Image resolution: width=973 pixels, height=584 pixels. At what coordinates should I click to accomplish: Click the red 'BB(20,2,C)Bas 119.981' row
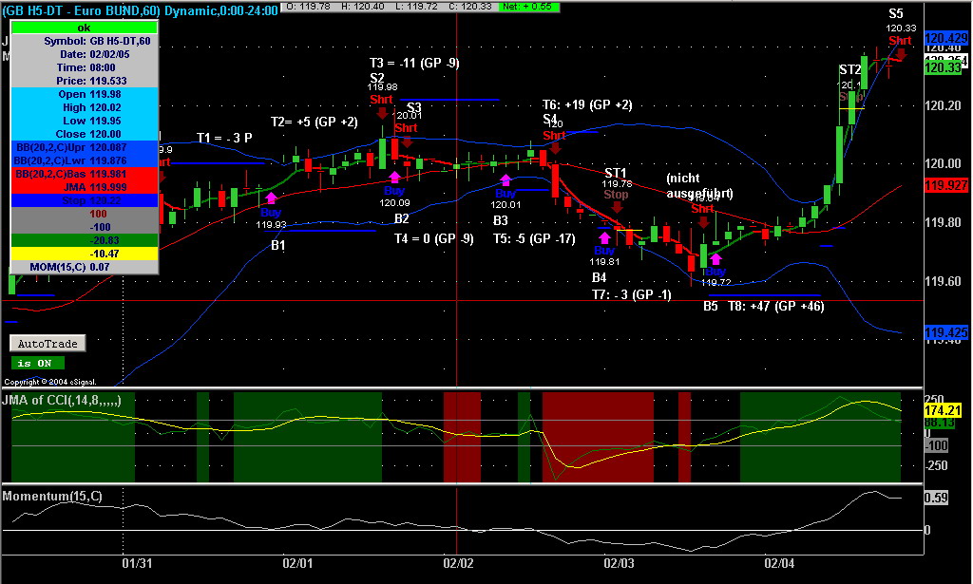[85, 174]
